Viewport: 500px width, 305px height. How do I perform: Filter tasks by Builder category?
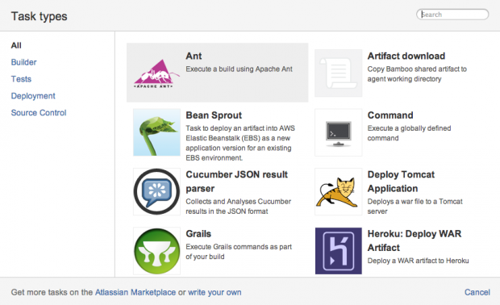tap(24, 62)
